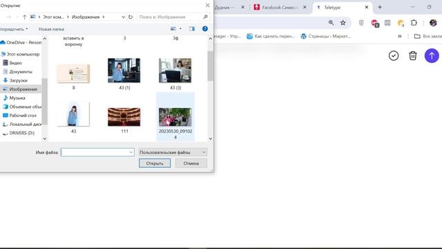Click the Открыть button in dialog
The image size is (442, 249).
(155, 163)
